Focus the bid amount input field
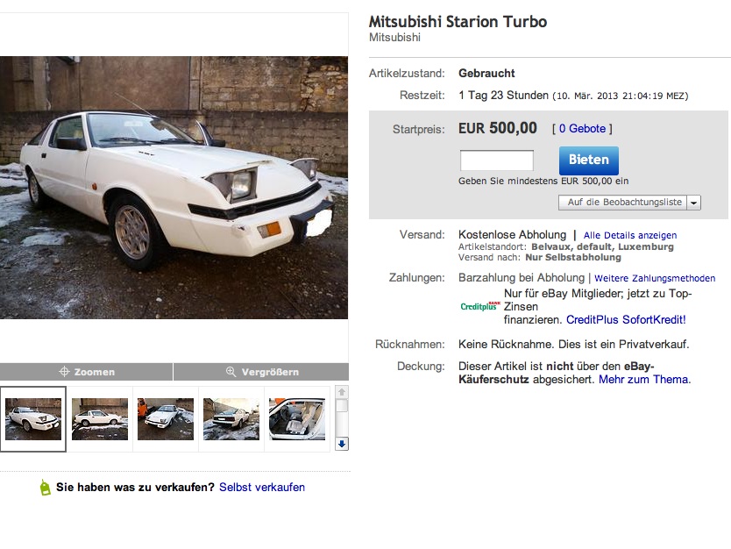Viewport: 731px width, 549px height. click(x=496, y=160)
